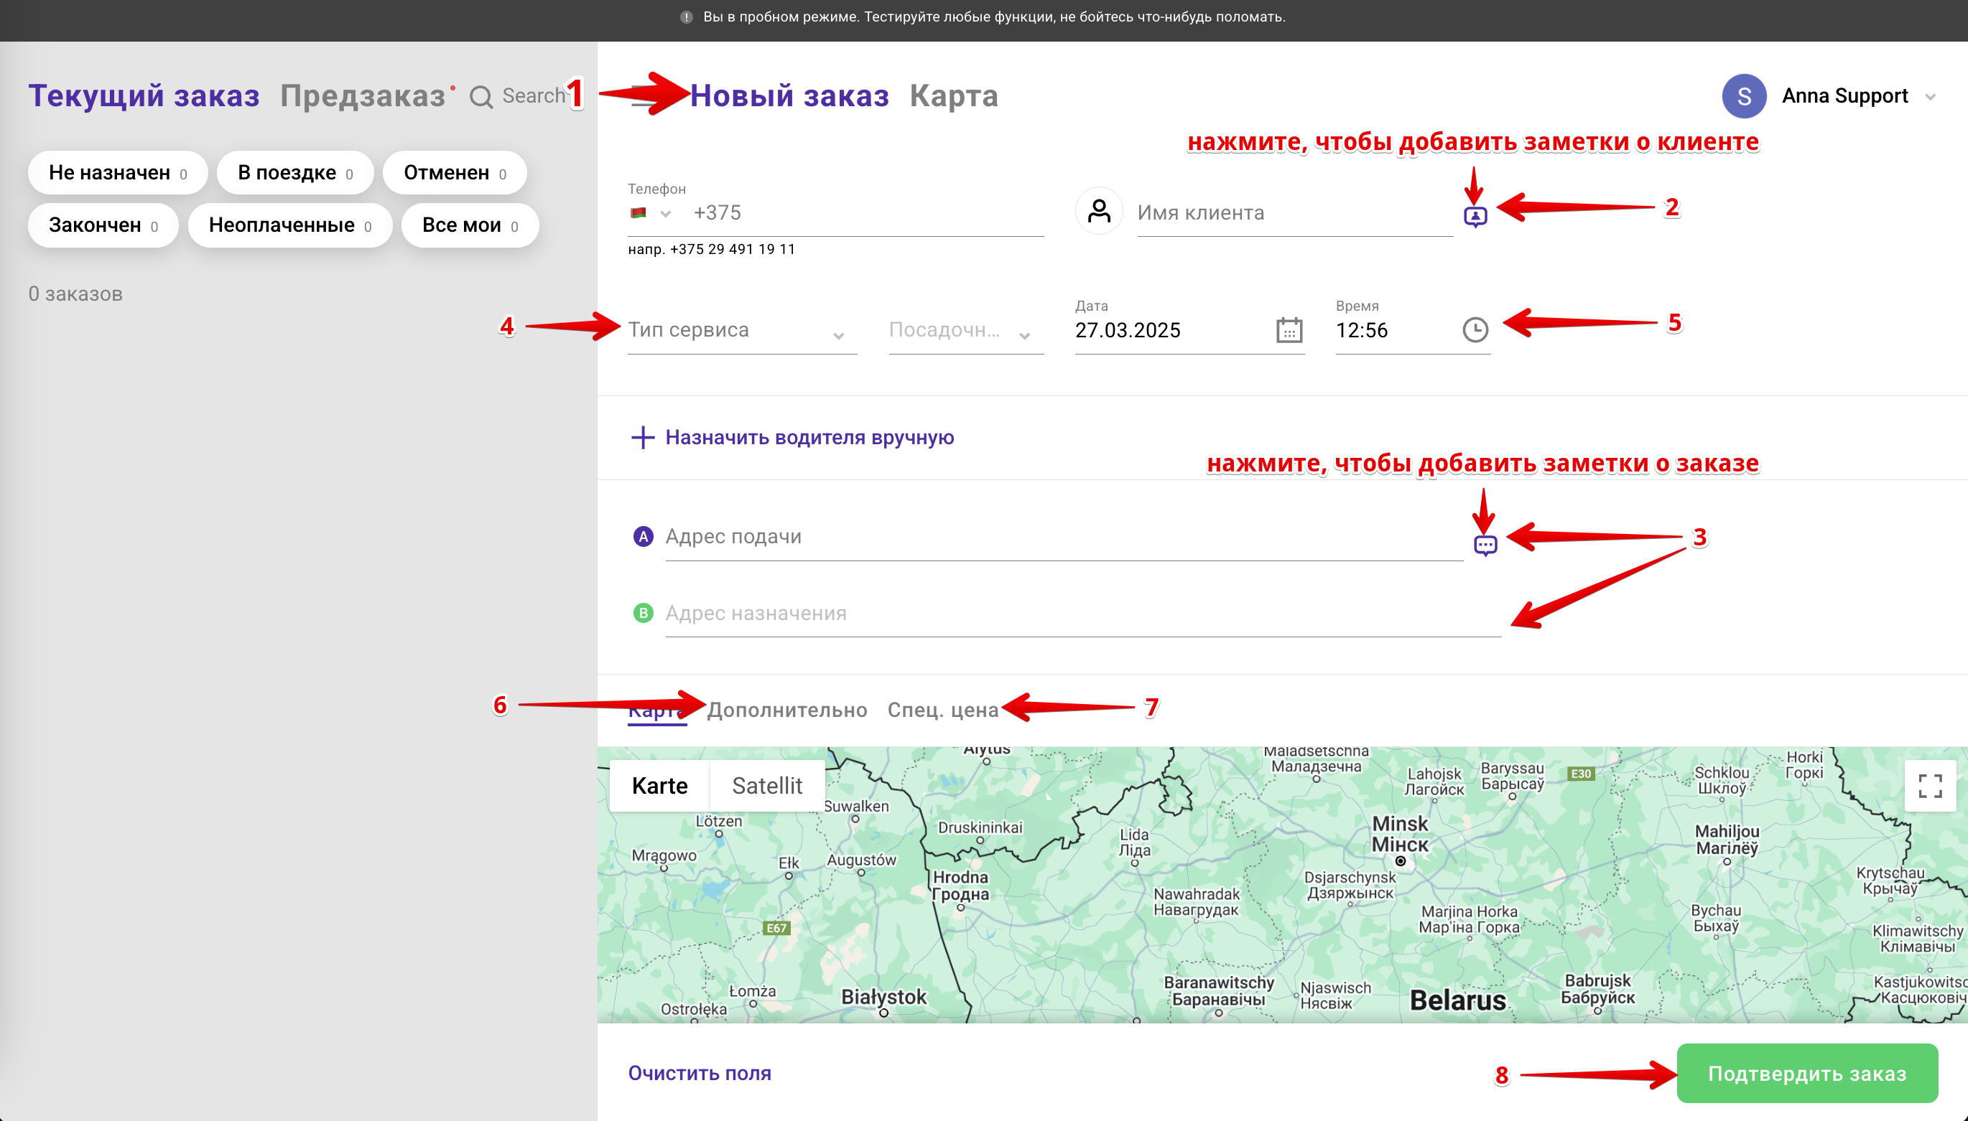The image size is (1968, 1121).
Task: Filter orders by В поездке
Action: pyautogui.click(x=294, y=172)
